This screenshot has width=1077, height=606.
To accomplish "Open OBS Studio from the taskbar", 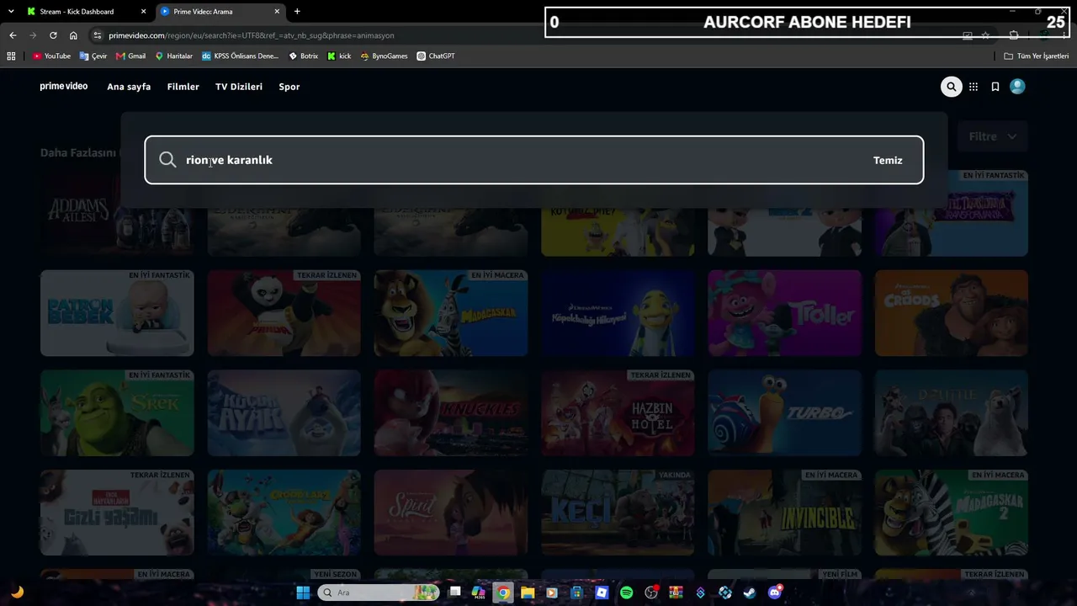I will click(651, 593).
